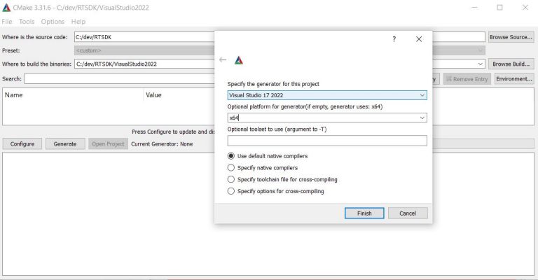Open dialog help with the question mark
The height and width of the screenshot is (280, 538).
point(394,39)
